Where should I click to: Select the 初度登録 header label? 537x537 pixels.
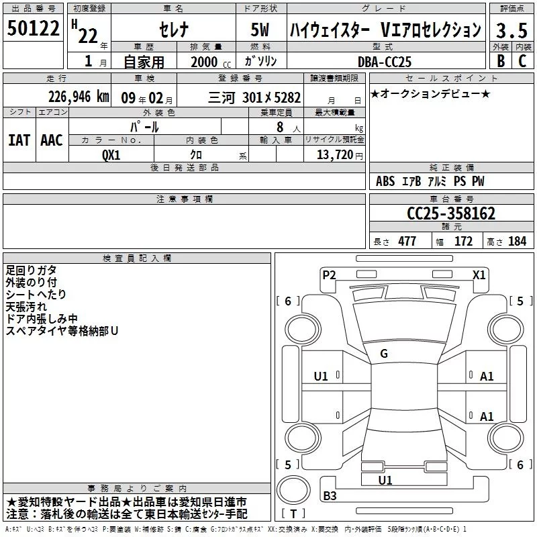click(89, 9)
